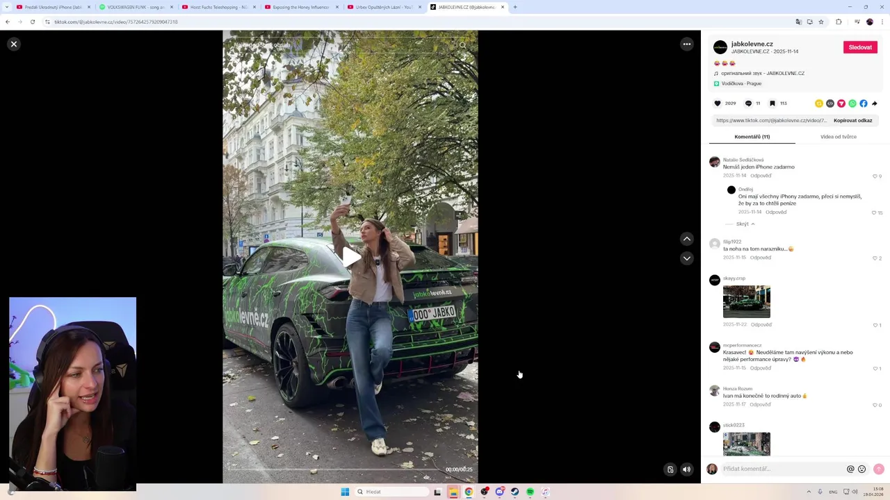The width and height of the screenshot is (890, 500).
Task: Click the button left of the speaker
Action: tap(670, 469)
